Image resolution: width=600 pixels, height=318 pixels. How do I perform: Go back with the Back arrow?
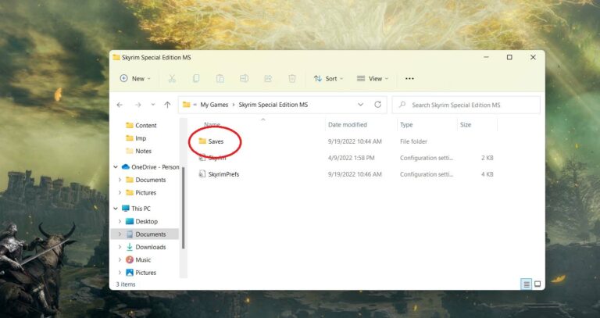point(120,105)
